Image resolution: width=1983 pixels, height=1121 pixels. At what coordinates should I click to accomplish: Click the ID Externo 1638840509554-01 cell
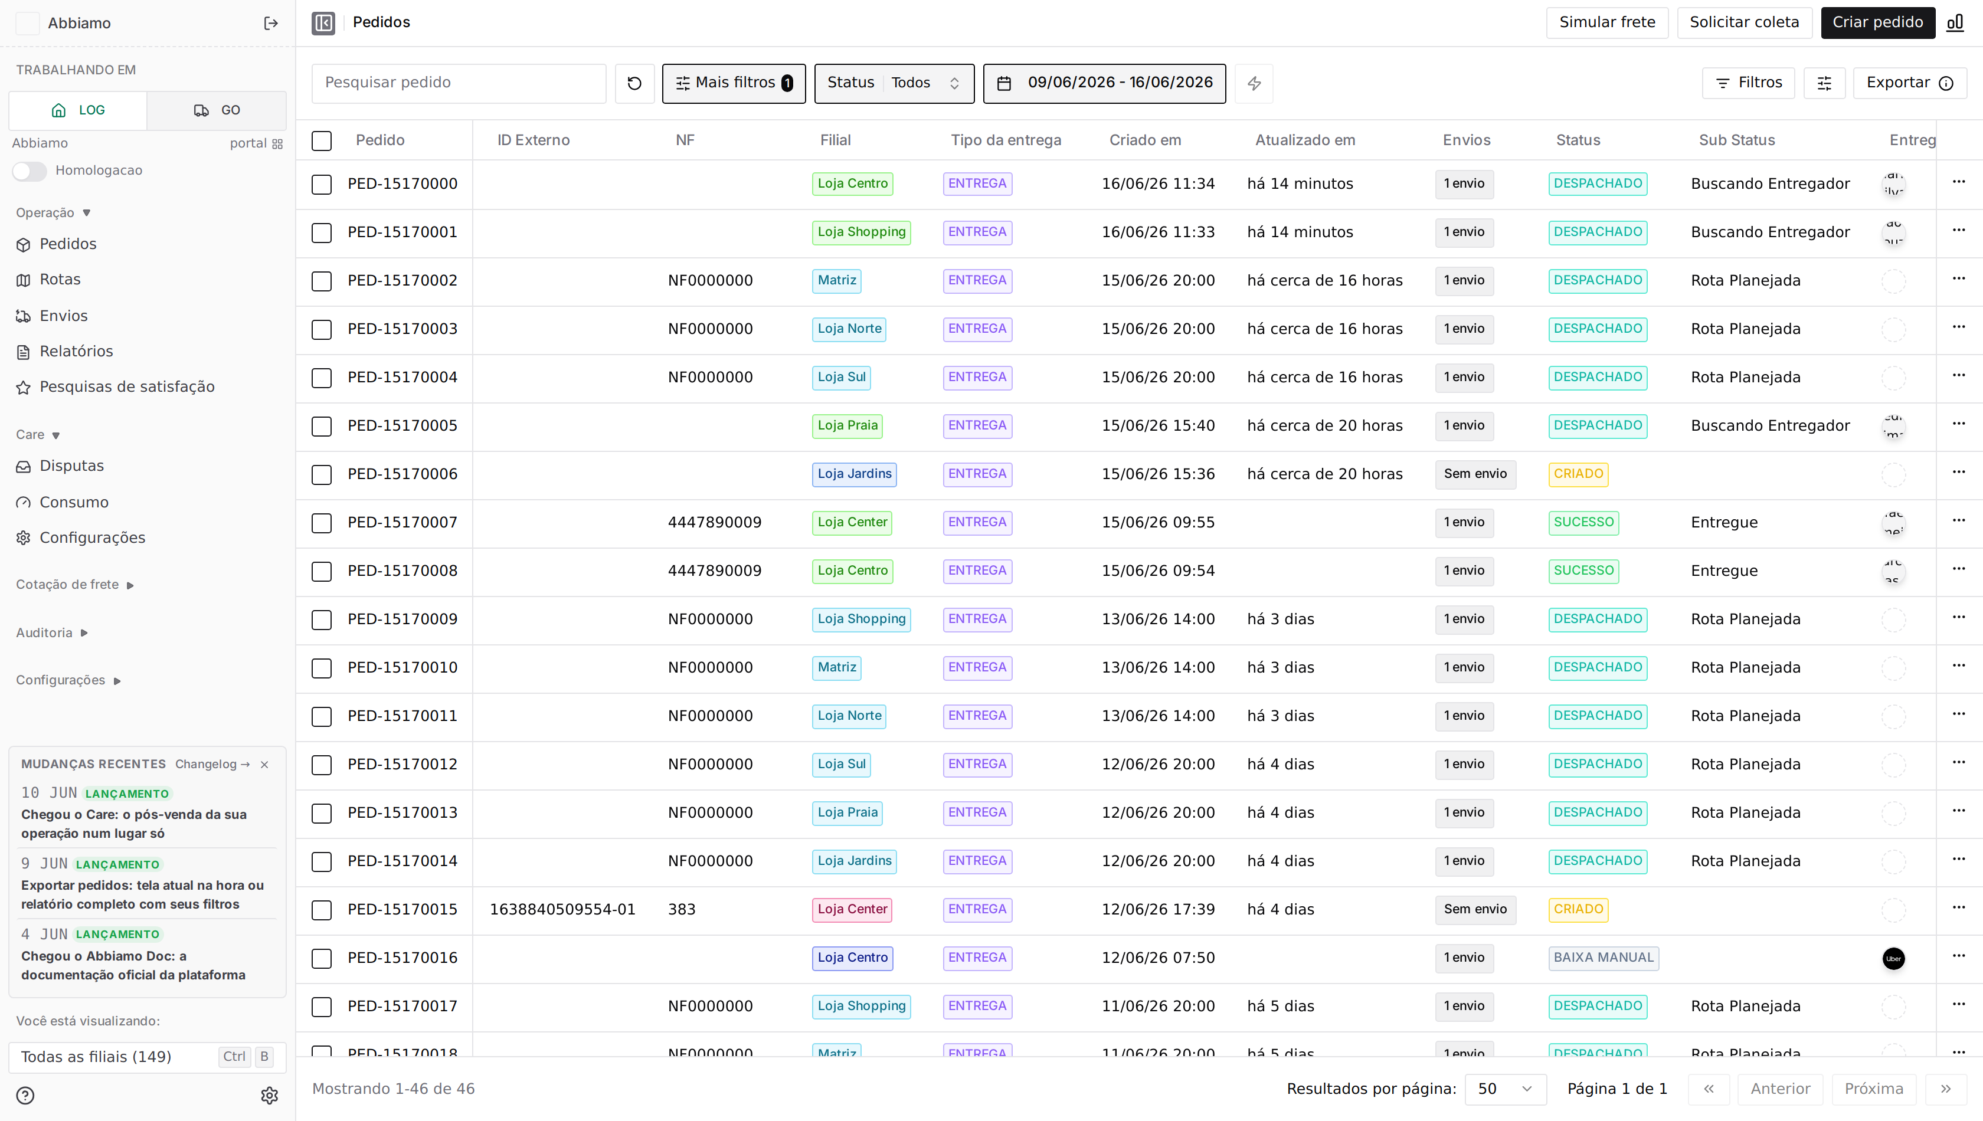tap(563, 910)
